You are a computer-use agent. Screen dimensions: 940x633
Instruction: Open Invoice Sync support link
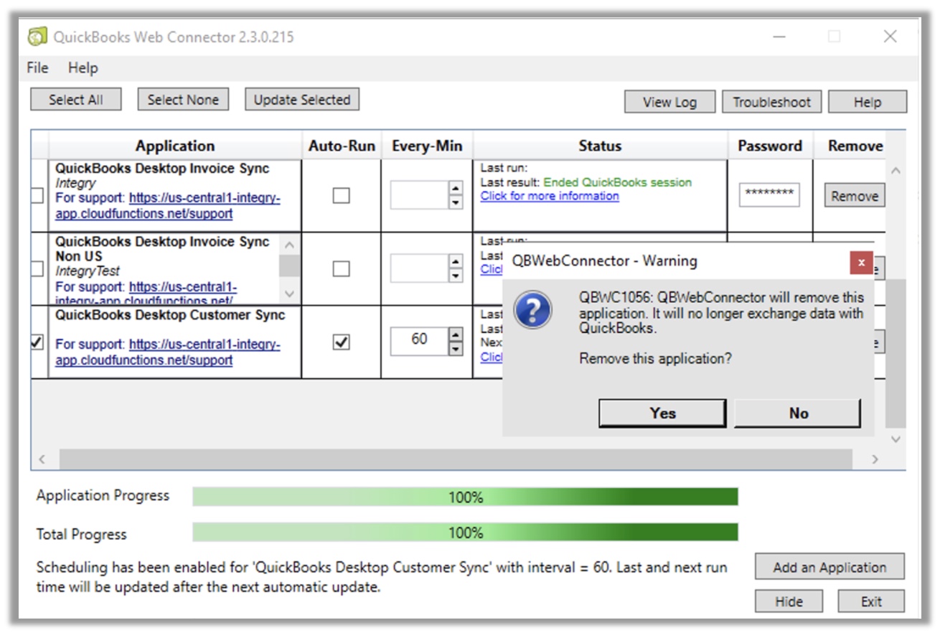pos(168,205)
